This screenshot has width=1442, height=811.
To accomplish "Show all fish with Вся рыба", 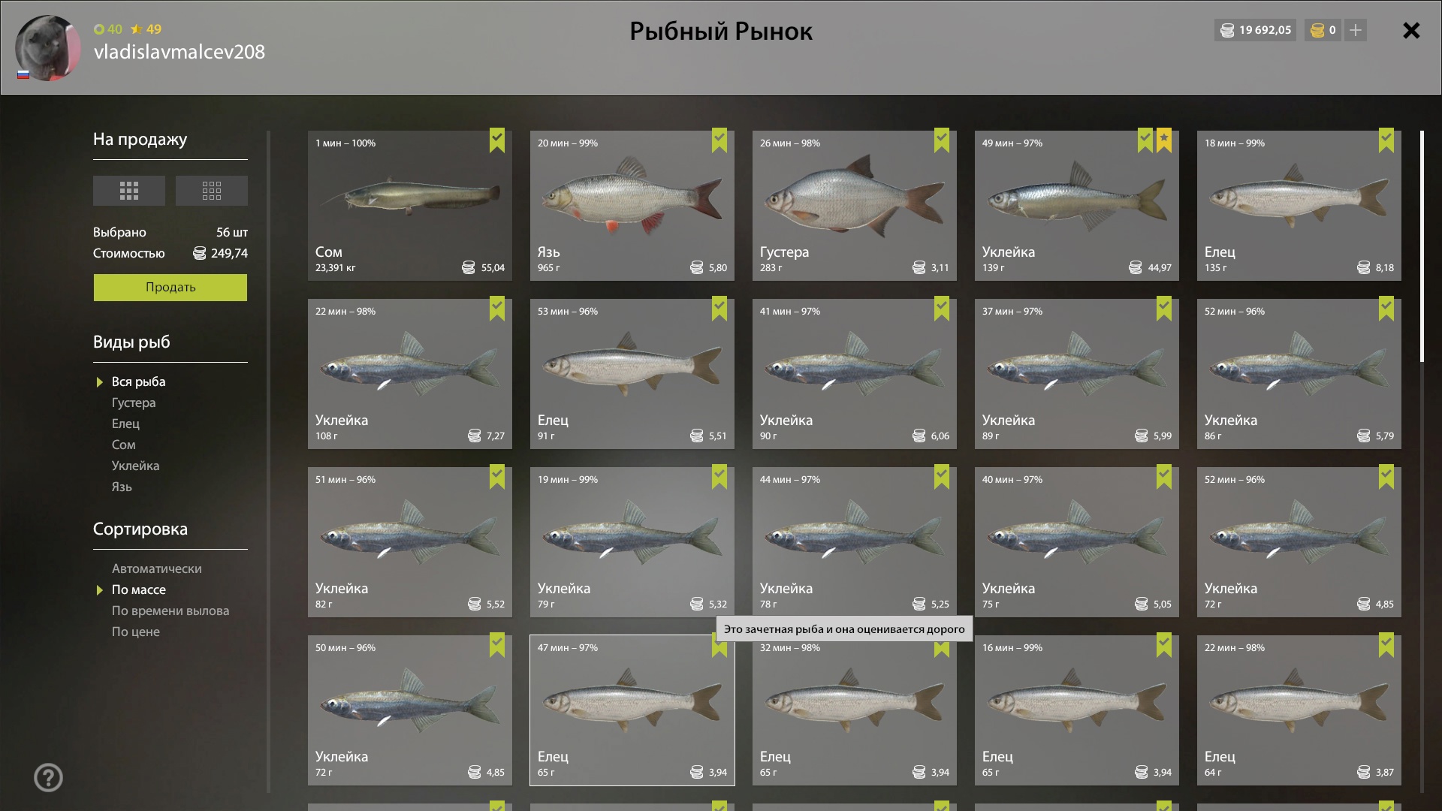I will click(138, 381).
